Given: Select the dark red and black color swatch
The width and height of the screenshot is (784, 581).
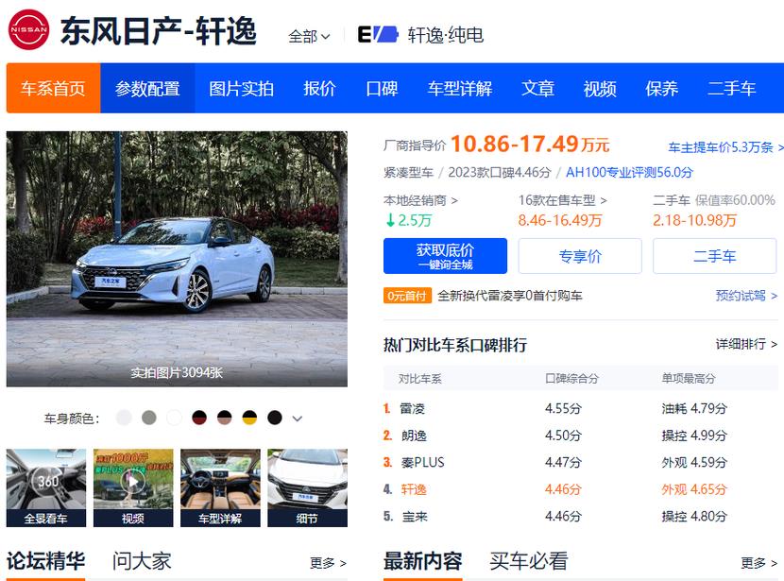Looking at the screenshot, I should click(199, 418).
